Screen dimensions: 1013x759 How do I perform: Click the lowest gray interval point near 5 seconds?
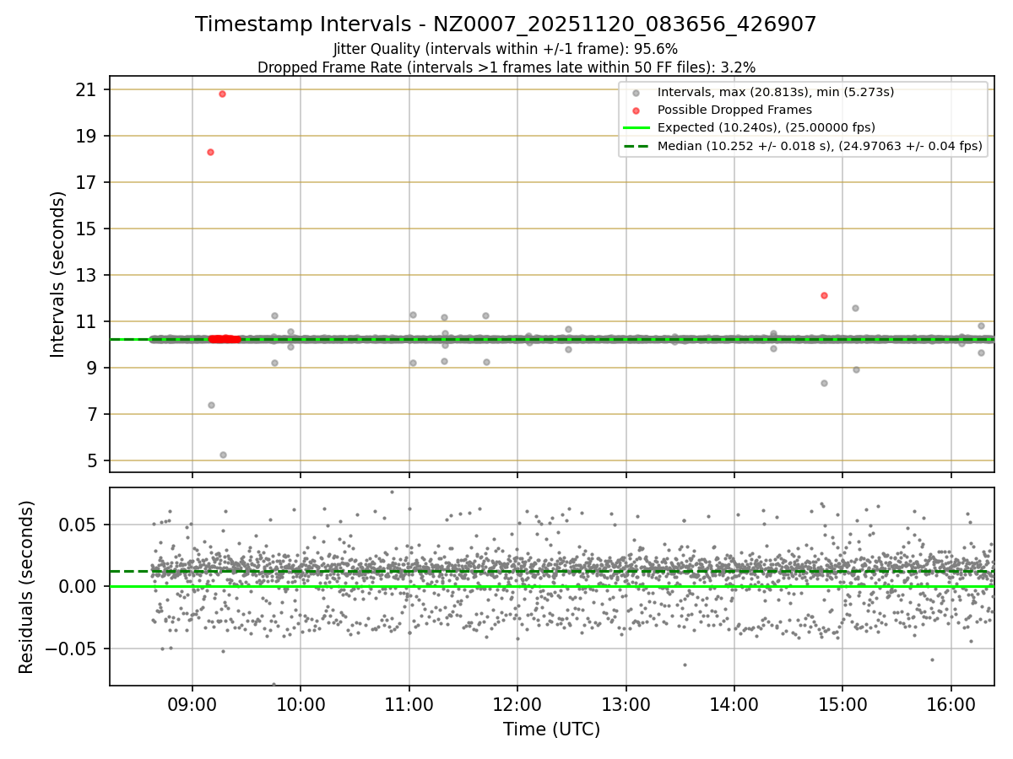223,455
